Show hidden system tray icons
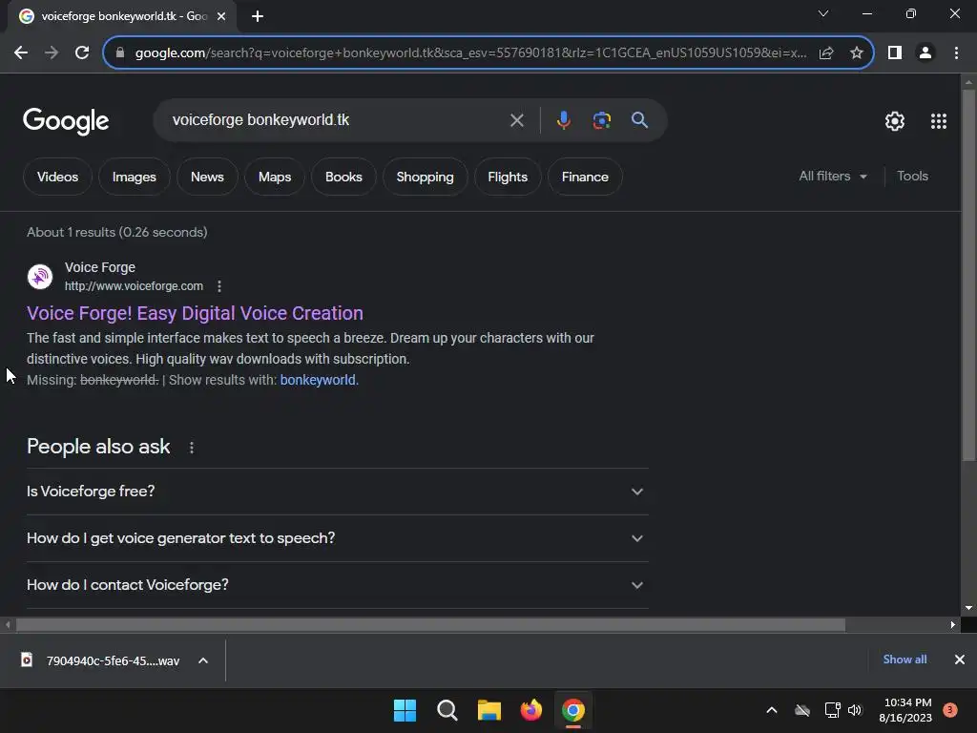 click(x=771, y=710)
